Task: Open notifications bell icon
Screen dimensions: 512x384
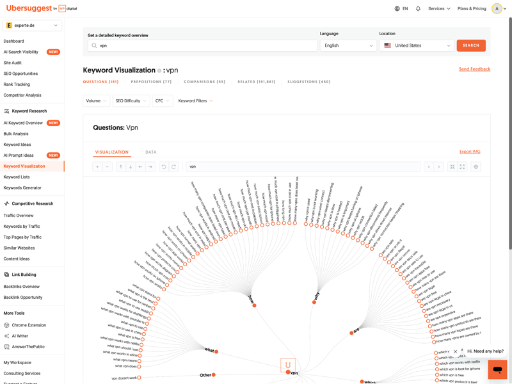Action: (418, 8)
